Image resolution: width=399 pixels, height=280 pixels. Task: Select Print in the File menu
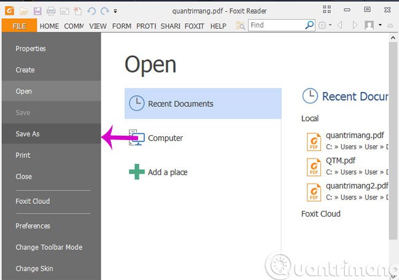click(52, 155)
